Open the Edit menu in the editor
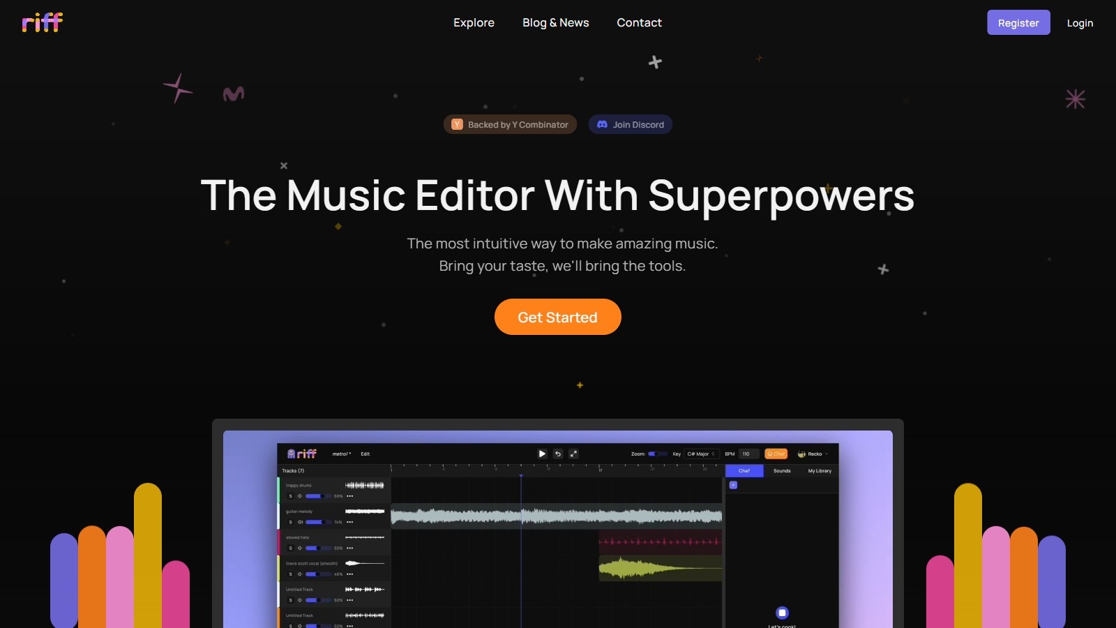1116x628 pixels. point(365,454)
